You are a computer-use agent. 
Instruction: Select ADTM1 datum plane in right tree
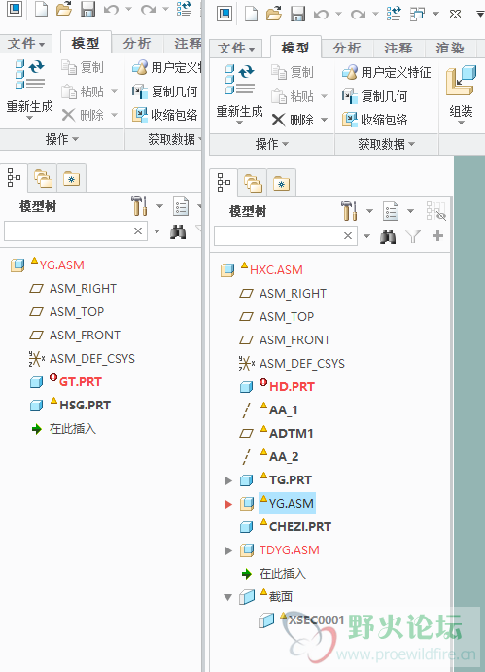(x=291, y=434)
